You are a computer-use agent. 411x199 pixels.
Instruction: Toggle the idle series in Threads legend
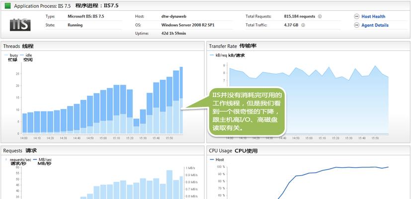click(26, 55)
